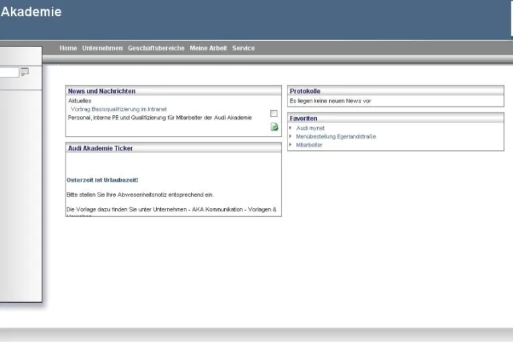513x342 pixels.
Task: Click the 'Osterzeit ist Urlaubszeit!' heading
Action: tap(102, 180)
